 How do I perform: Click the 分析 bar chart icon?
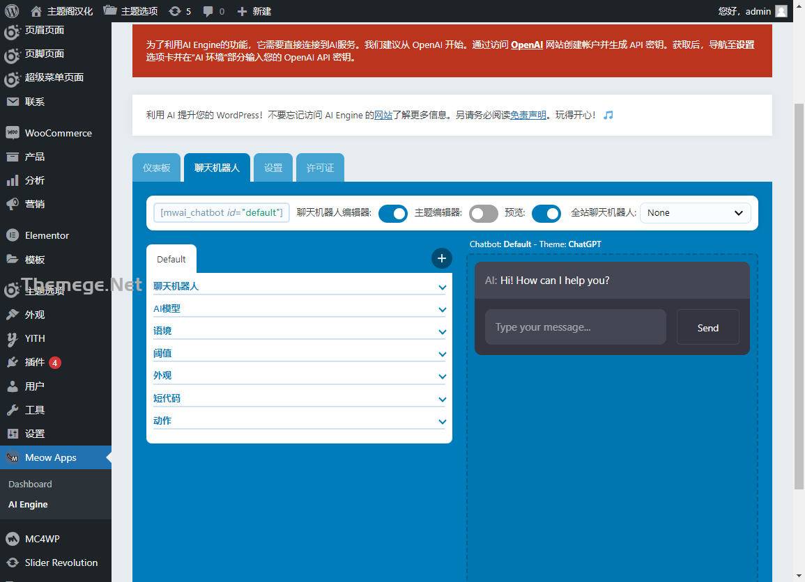point(13,180)
